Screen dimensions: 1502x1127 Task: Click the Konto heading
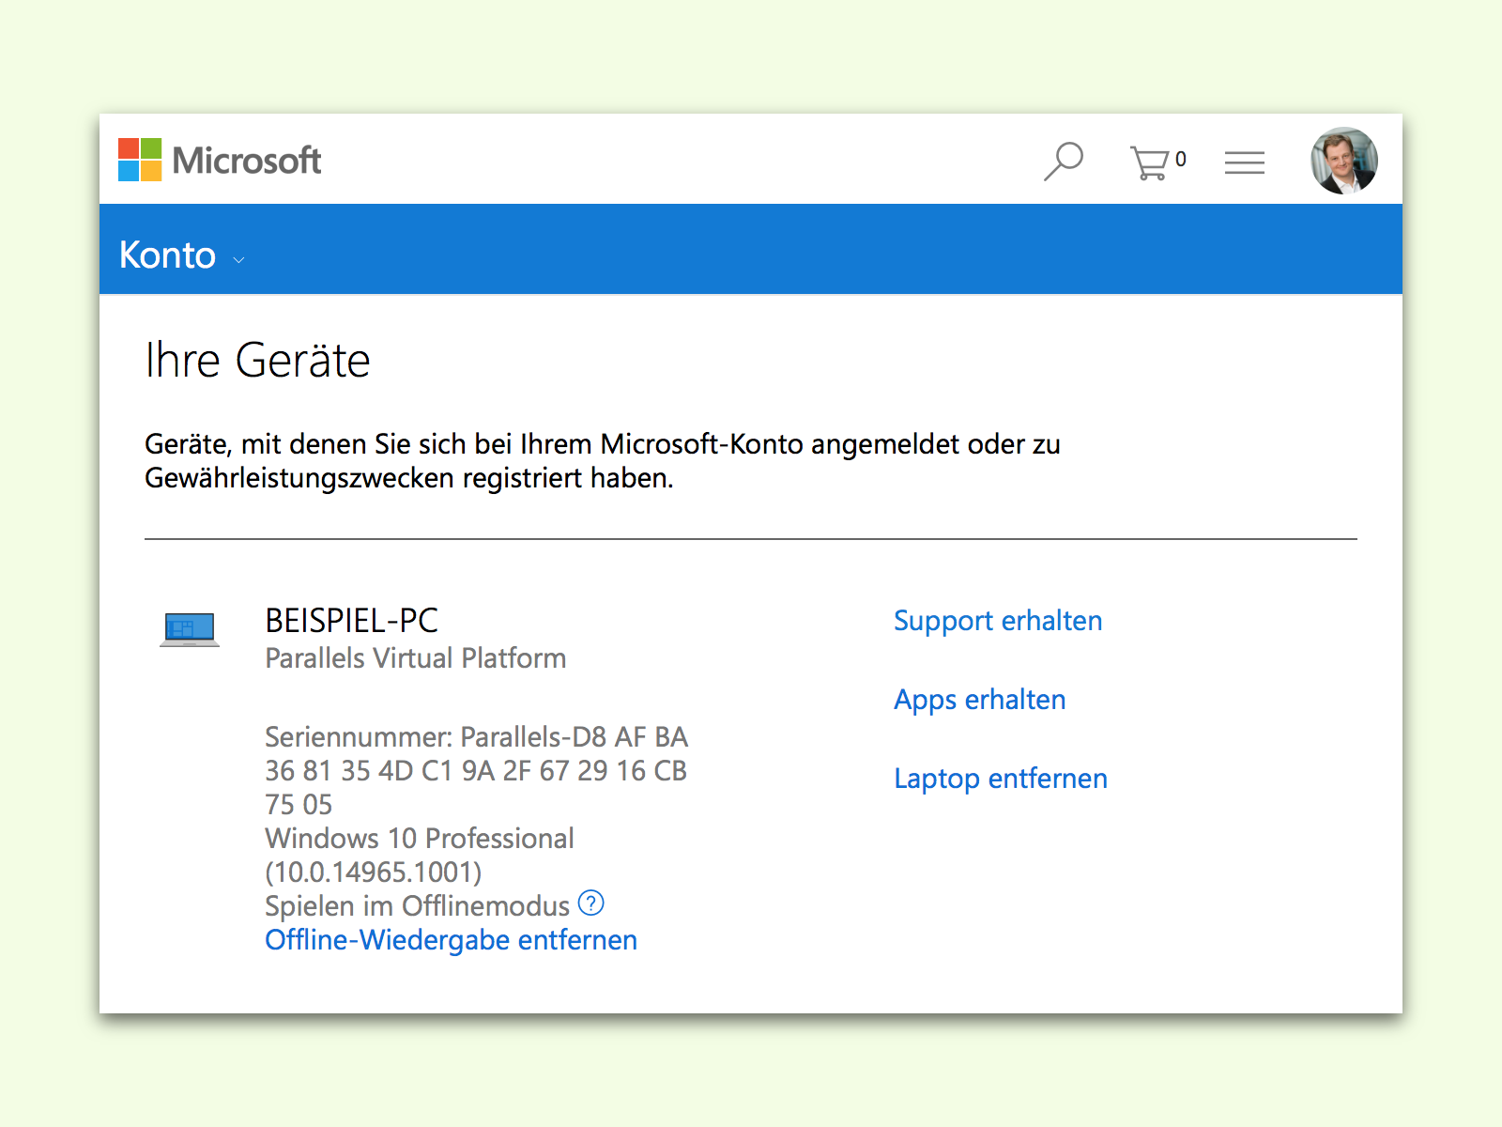click(x=167, y=255)
